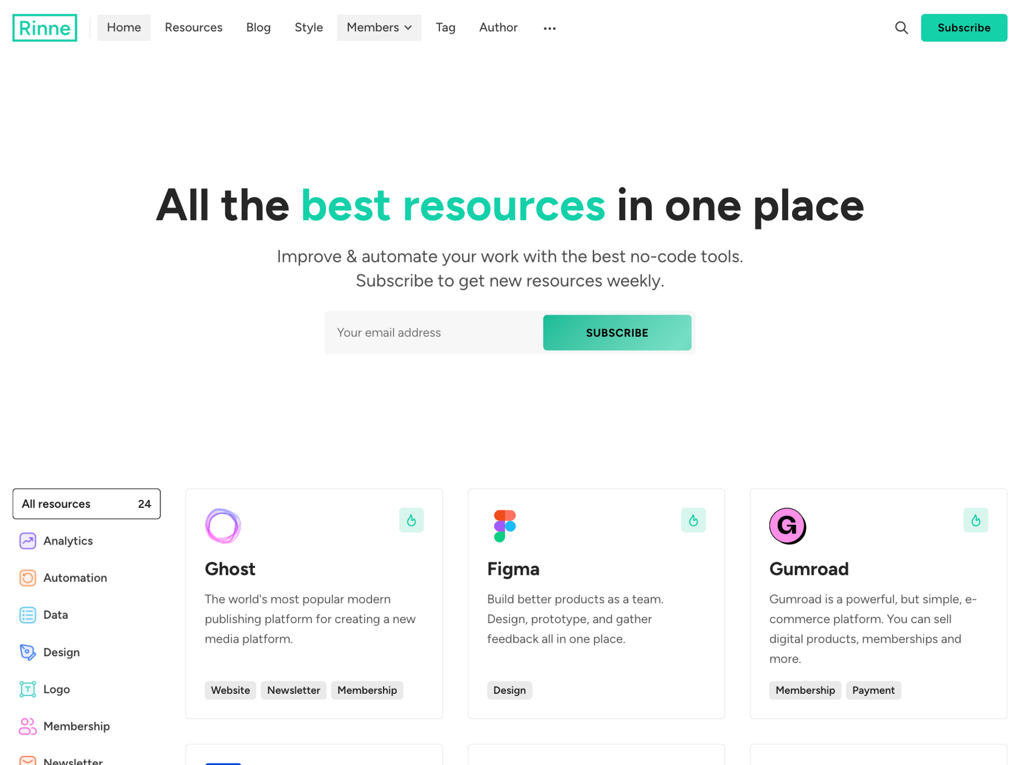This screenshot has width=1020, height=765.
Task: Click the Analytics sidebar icon
Action: (27, 541)
